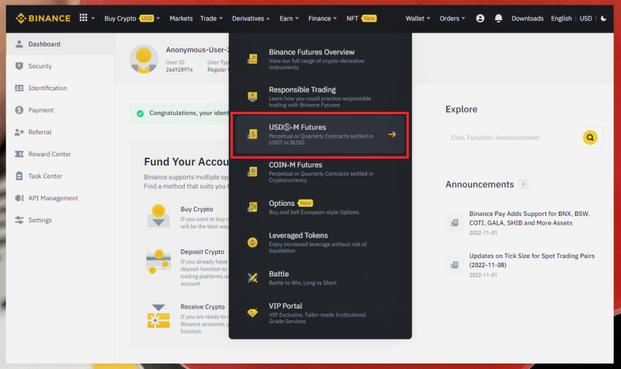The image size is (621, 369).
Task: Click the Receive Crypto gift icon
Action: coord(158,316)
